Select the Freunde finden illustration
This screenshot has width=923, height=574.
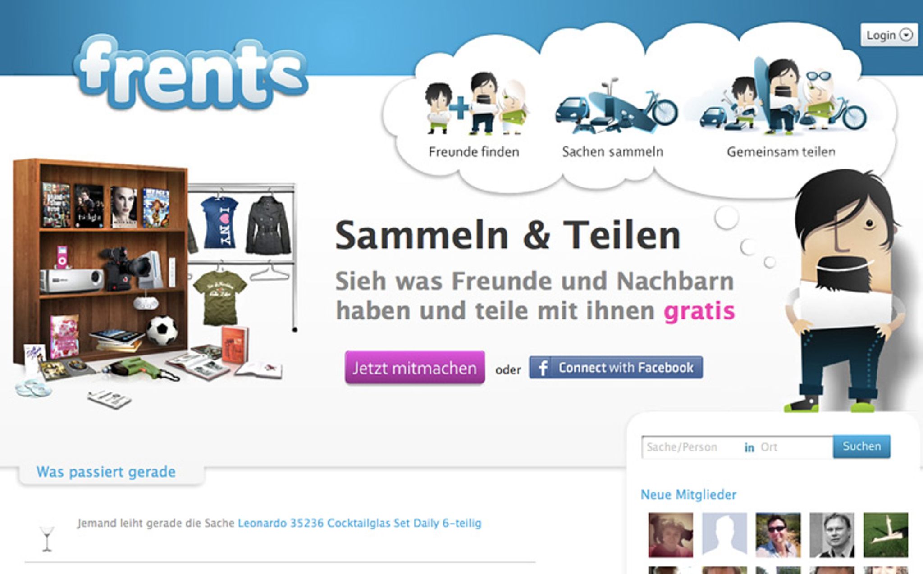click(476, 104)
